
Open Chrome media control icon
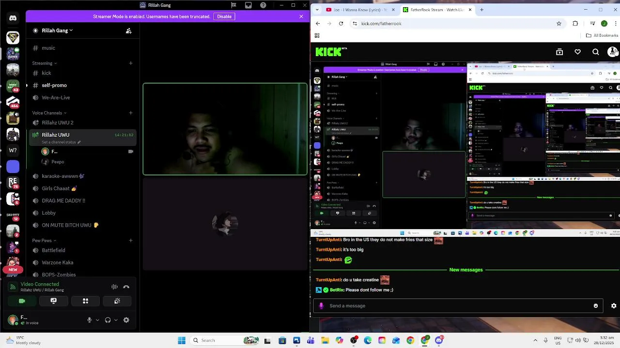click(592, 23)
